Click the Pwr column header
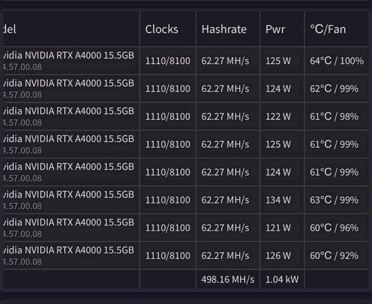372x304 pixels. pyautogui.click(x=275, y=30)
